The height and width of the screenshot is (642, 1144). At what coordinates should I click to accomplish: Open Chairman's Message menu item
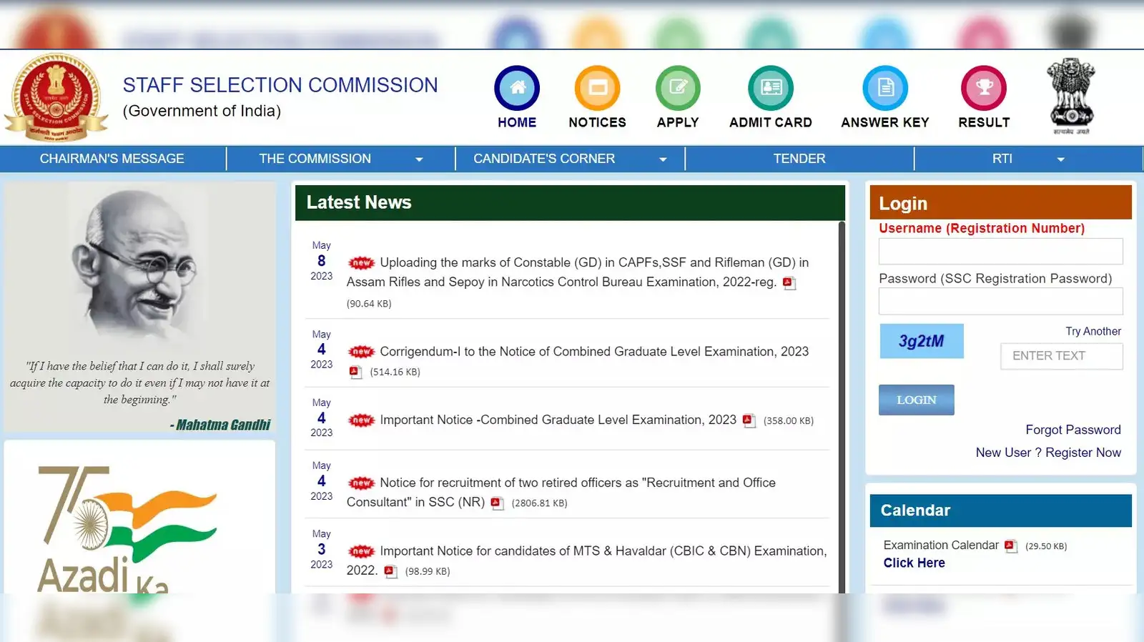pyautogui.click(x=112, y=159)
